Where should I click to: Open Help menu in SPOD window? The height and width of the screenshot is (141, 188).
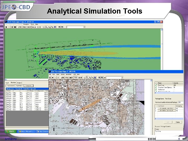tap(78, 74)
